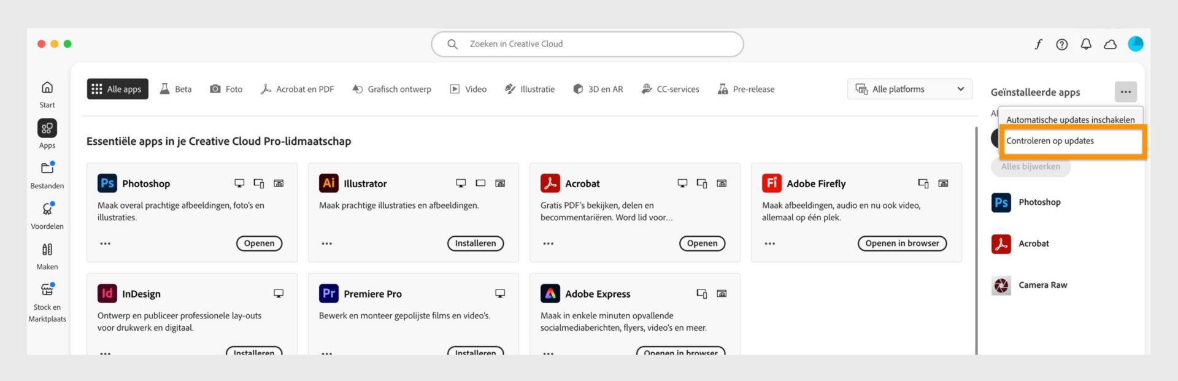
Task: Click Openen button for Acrobat
Action: [x=703, y=244]
